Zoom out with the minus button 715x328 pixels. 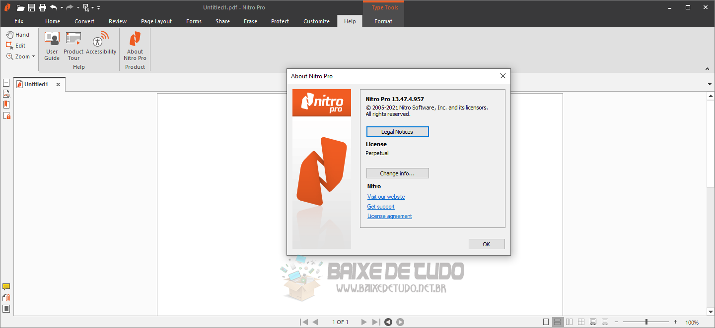(x=617, y=322)
